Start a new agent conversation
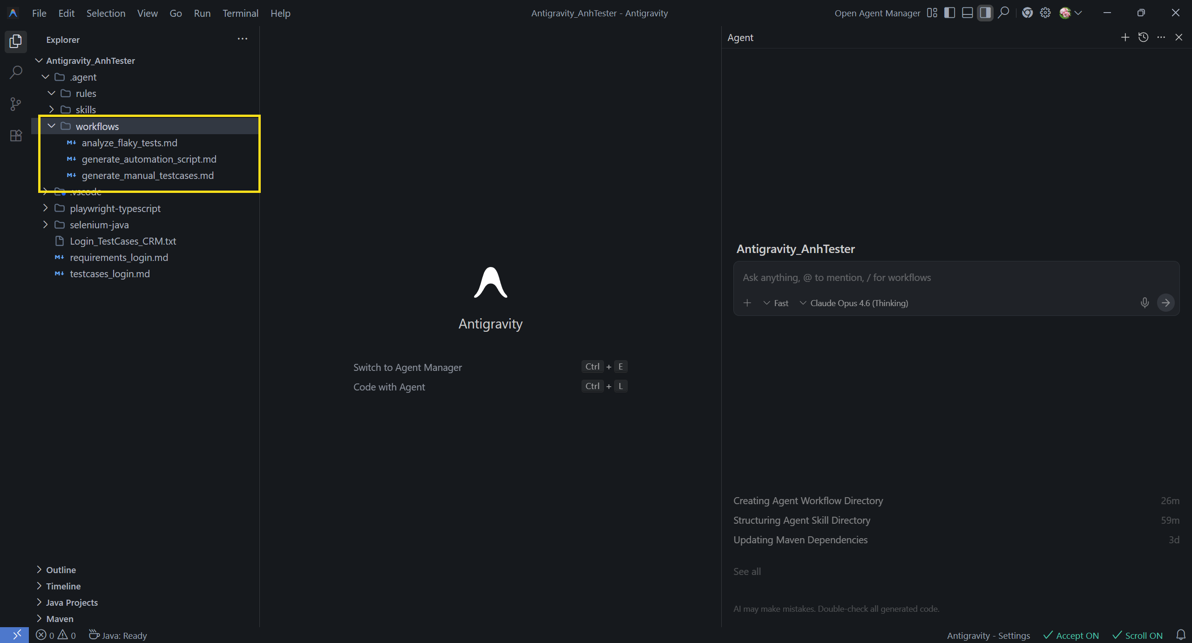 click(1125, 37)
